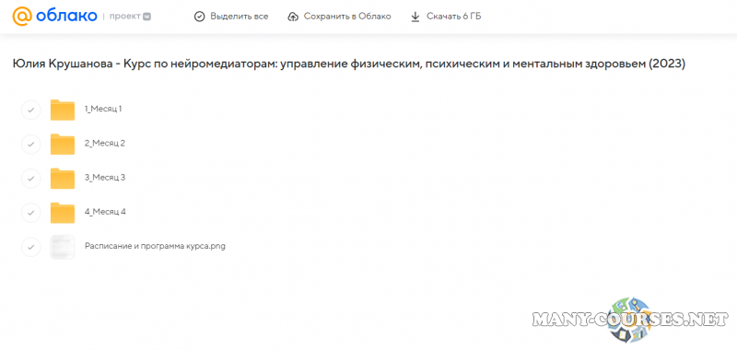The image size is (737, 350).
Task: Click the VK проект badge icon
Action: pyautogui.click(x=147, y=17)
